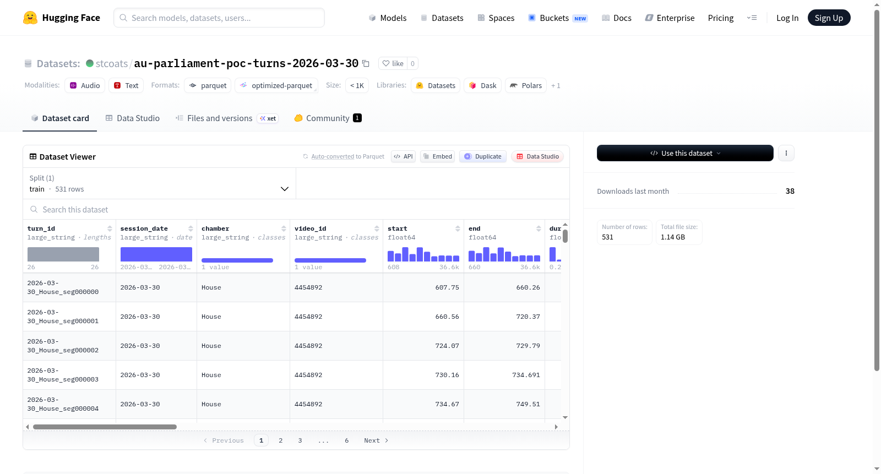Sort the chamber column with its arrows

pyautogui.click(x=284, y=228)
